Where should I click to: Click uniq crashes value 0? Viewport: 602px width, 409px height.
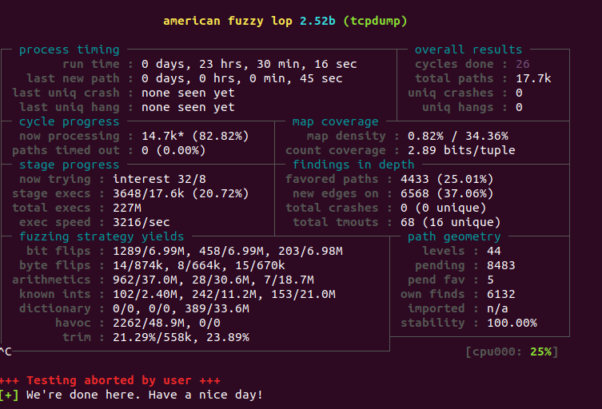click(519, 93)
